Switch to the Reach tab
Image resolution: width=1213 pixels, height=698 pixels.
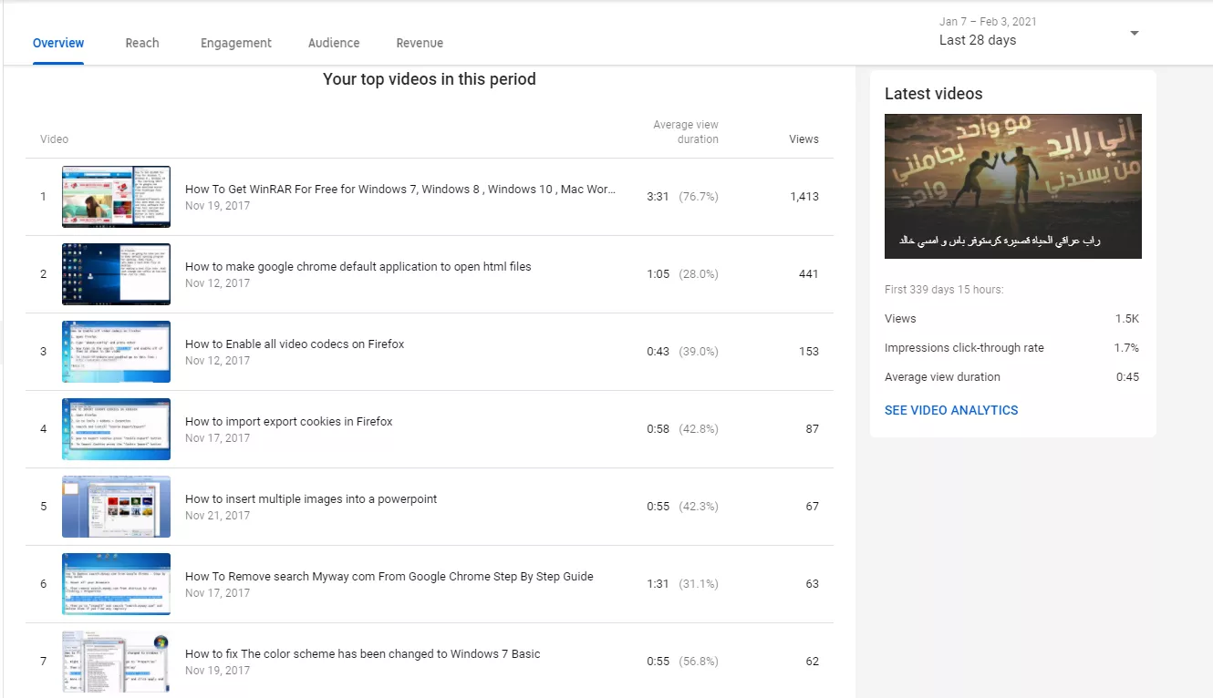pos(142,43)
